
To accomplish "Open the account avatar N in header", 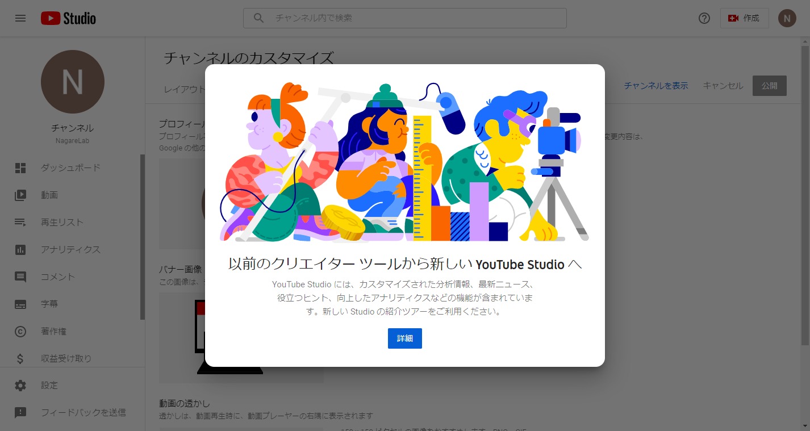I will (787, 18).
